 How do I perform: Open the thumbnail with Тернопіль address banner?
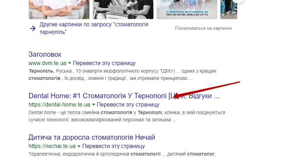click(x=187, y=9)
